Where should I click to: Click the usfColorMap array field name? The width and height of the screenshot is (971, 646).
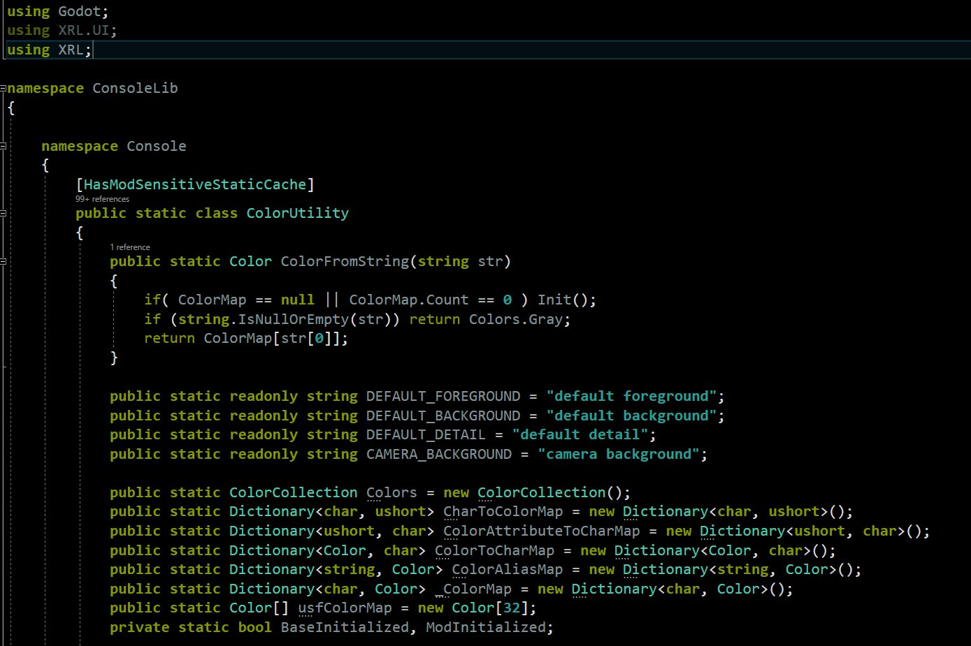(345, 608)
